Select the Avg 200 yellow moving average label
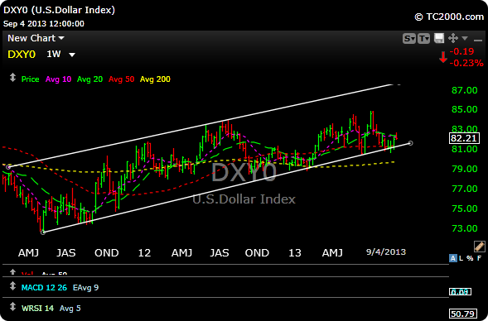Image resolution: width=488 pixels, height=321 pixels. tap(155, 79)
